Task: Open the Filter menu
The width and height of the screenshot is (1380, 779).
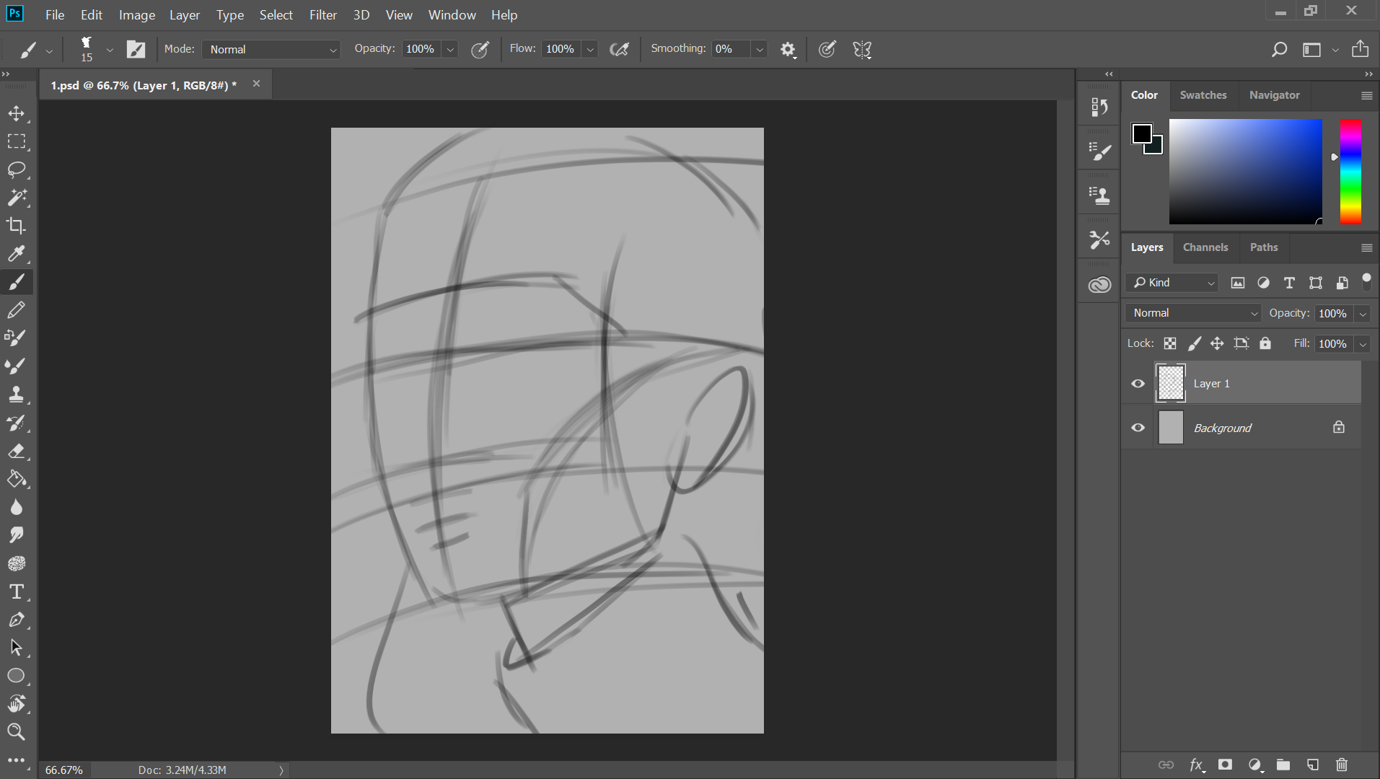Action: coord(322,14)
